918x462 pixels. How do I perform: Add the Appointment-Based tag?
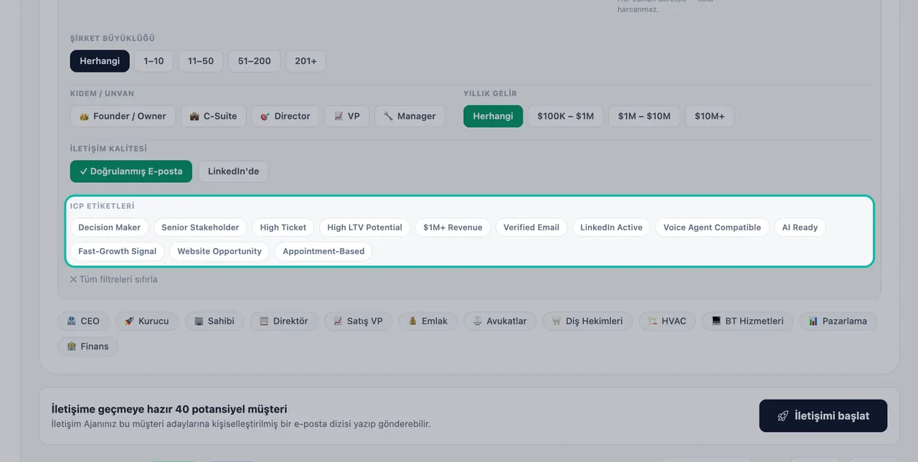coord(323,251)
